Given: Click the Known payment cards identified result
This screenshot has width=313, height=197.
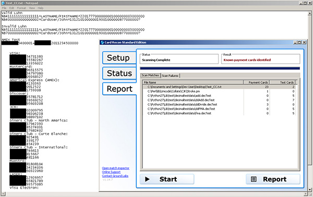Looking at the screenshot, I should pos(247,60).
